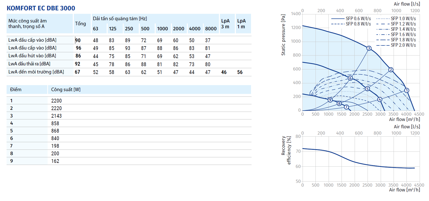This screenshot has width=429, height=201.
Task: Click the "Static pressure [Pa]" axis label
Action: (283, 35)
